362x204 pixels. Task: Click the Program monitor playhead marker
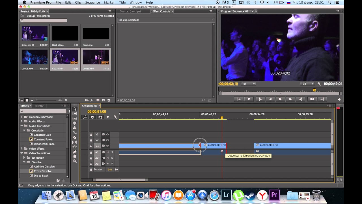click(x=314, y=90)
